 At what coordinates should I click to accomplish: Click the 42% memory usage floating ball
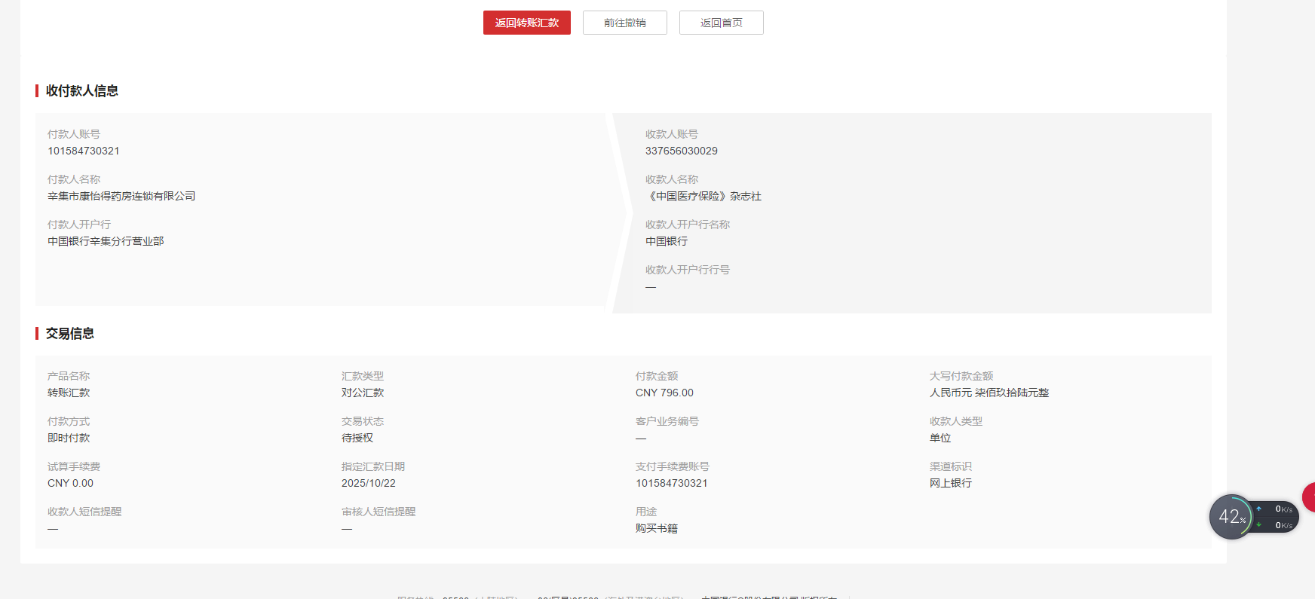point(1231,517)
